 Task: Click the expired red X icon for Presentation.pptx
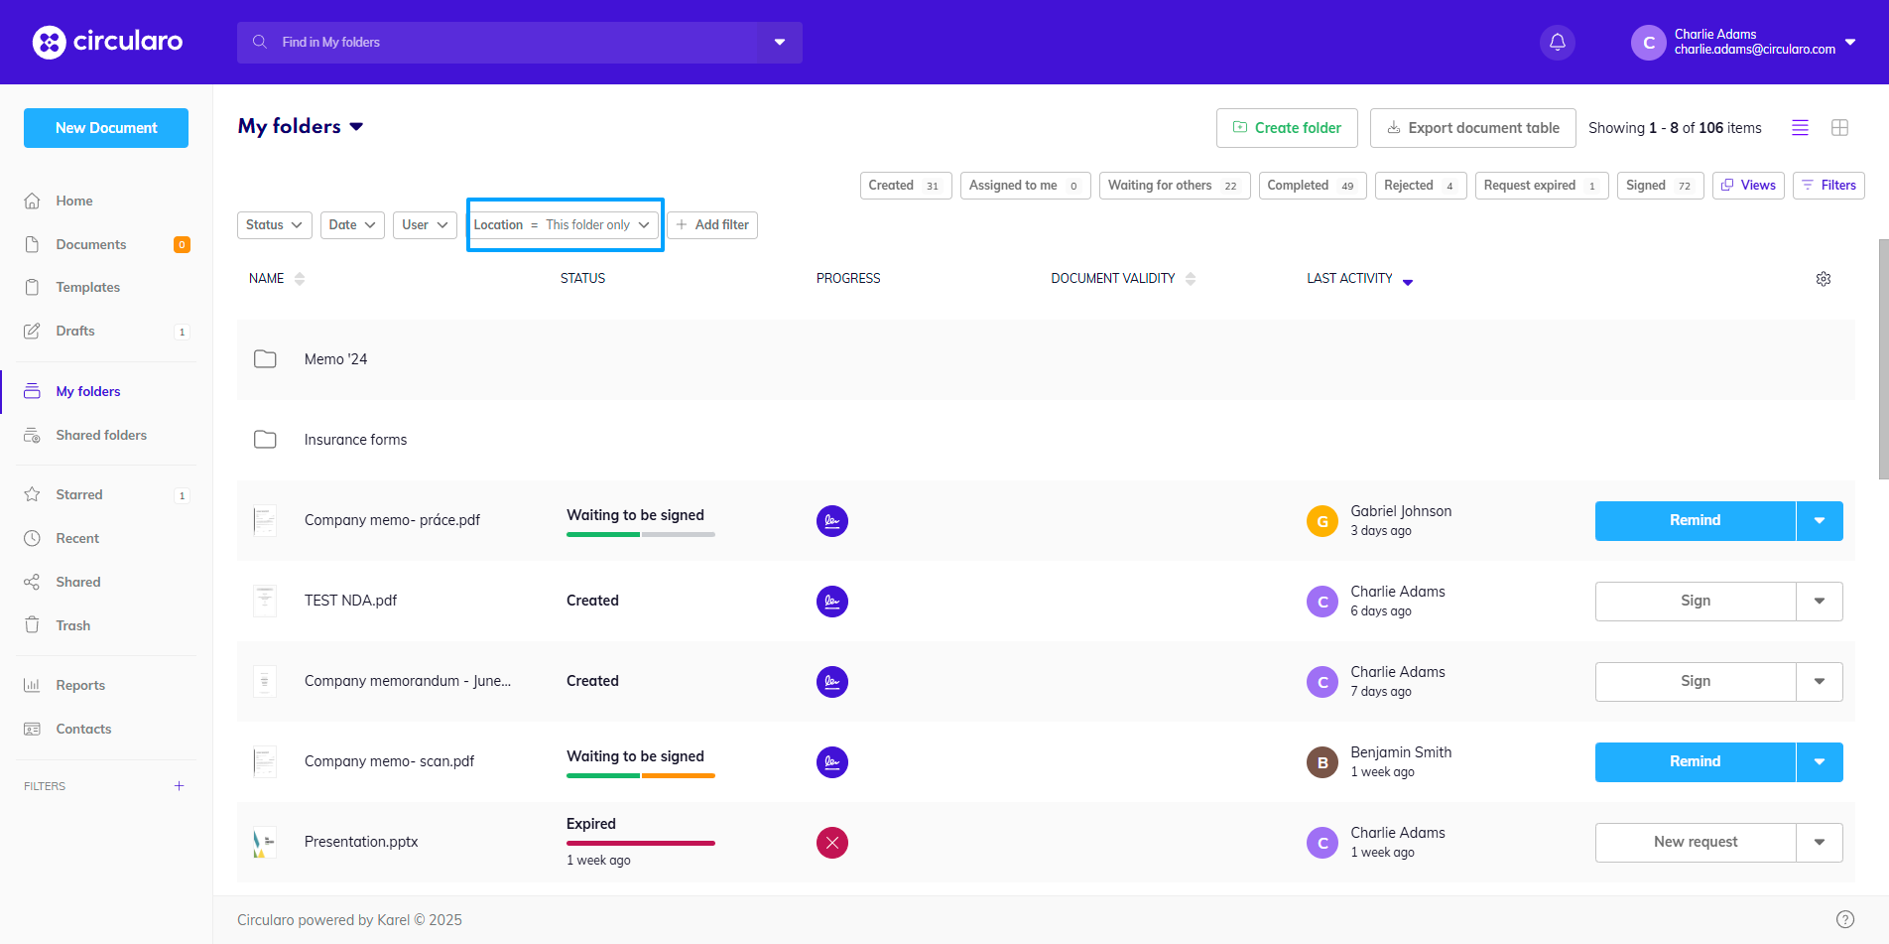[x=831, y=843]
